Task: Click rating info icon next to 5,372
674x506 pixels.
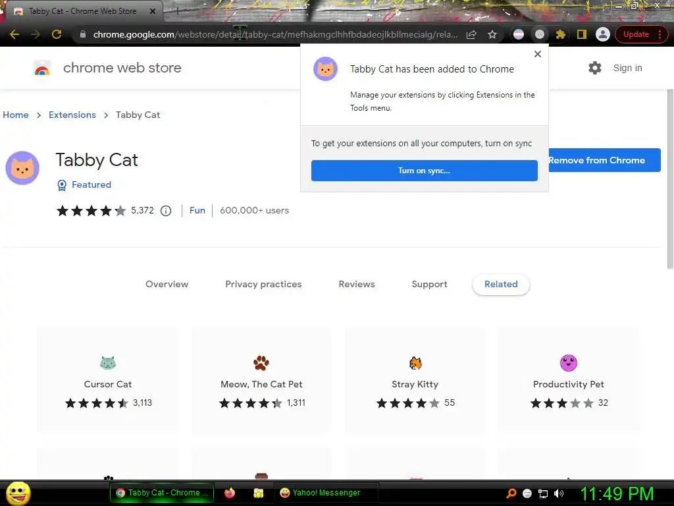Action: [165, 210]
